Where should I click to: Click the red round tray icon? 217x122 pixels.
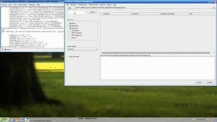pos(210,120)
